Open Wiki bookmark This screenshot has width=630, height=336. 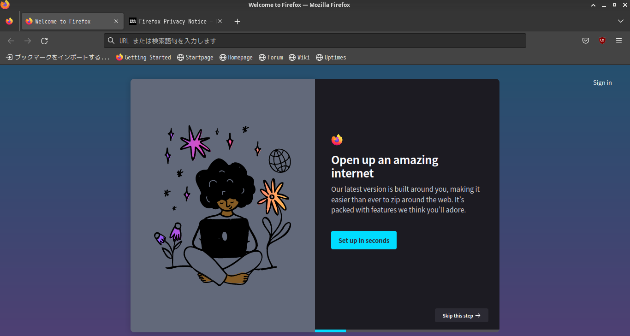[x=299, y=57]
